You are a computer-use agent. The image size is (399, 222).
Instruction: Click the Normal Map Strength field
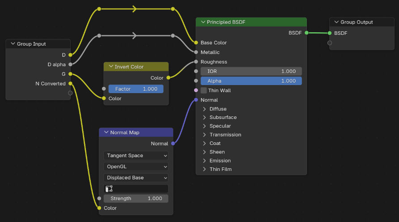(136, 198)
